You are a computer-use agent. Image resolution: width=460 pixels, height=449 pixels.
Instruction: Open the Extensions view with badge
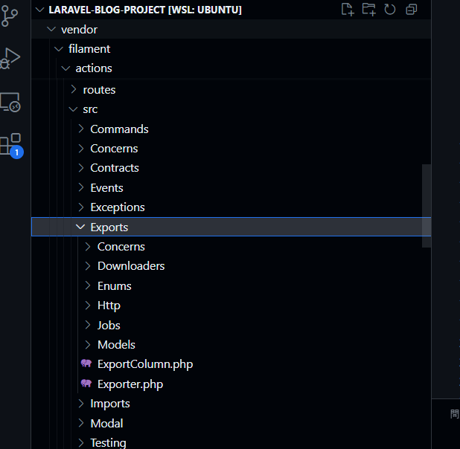(11, 146)
